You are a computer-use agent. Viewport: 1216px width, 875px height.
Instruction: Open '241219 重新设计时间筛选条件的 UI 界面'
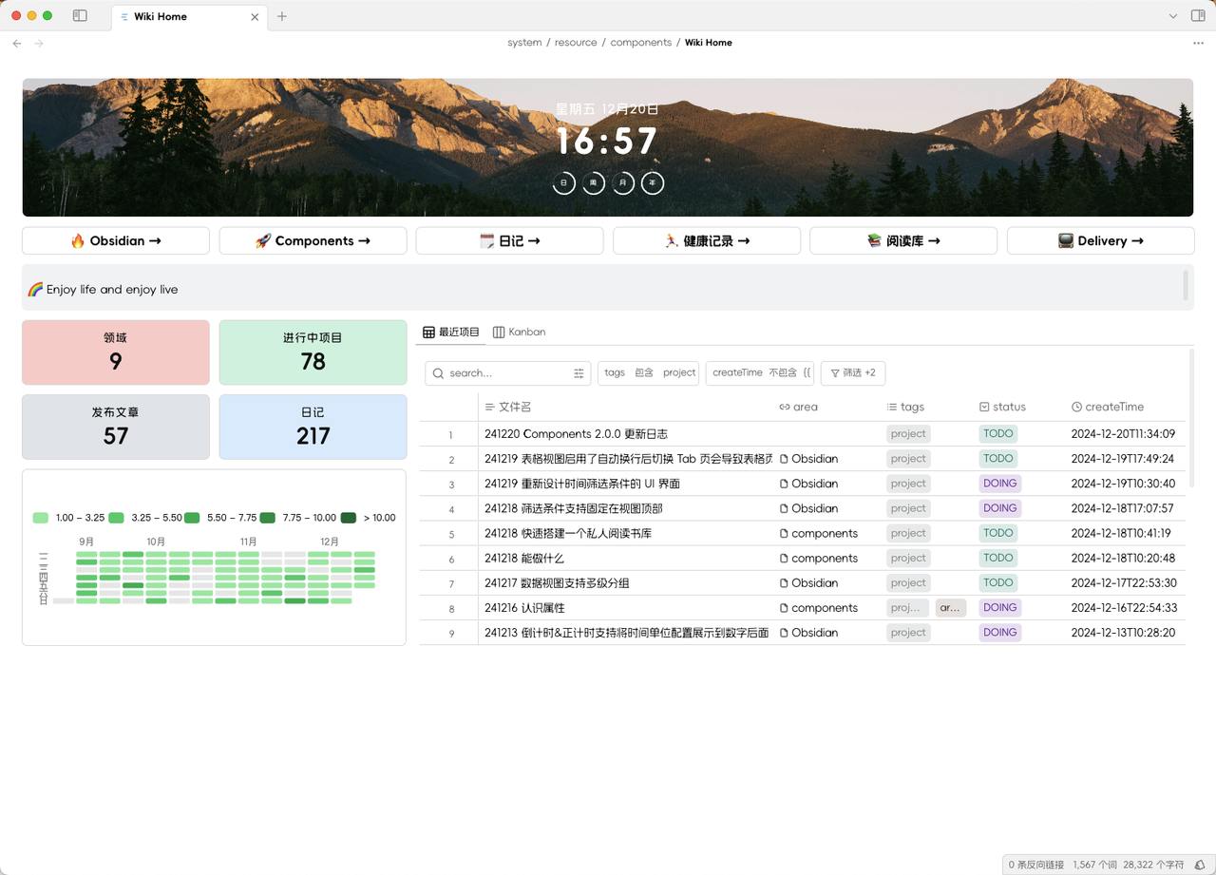pos(582,484)
